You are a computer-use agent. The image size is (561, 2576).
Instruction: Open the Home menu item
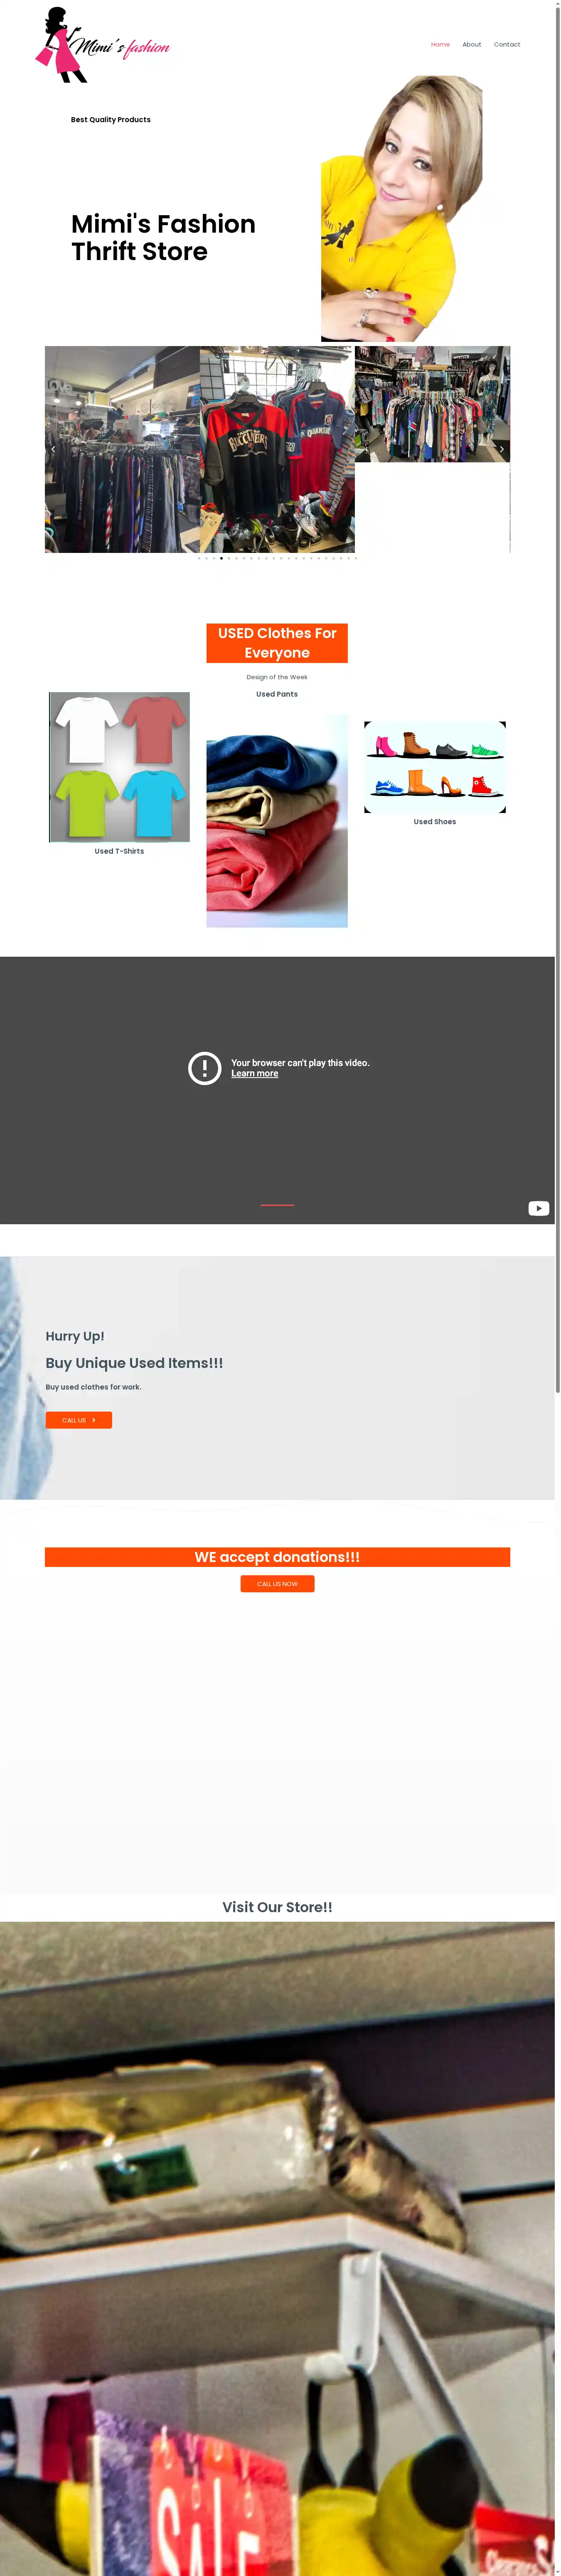point(440,45)
